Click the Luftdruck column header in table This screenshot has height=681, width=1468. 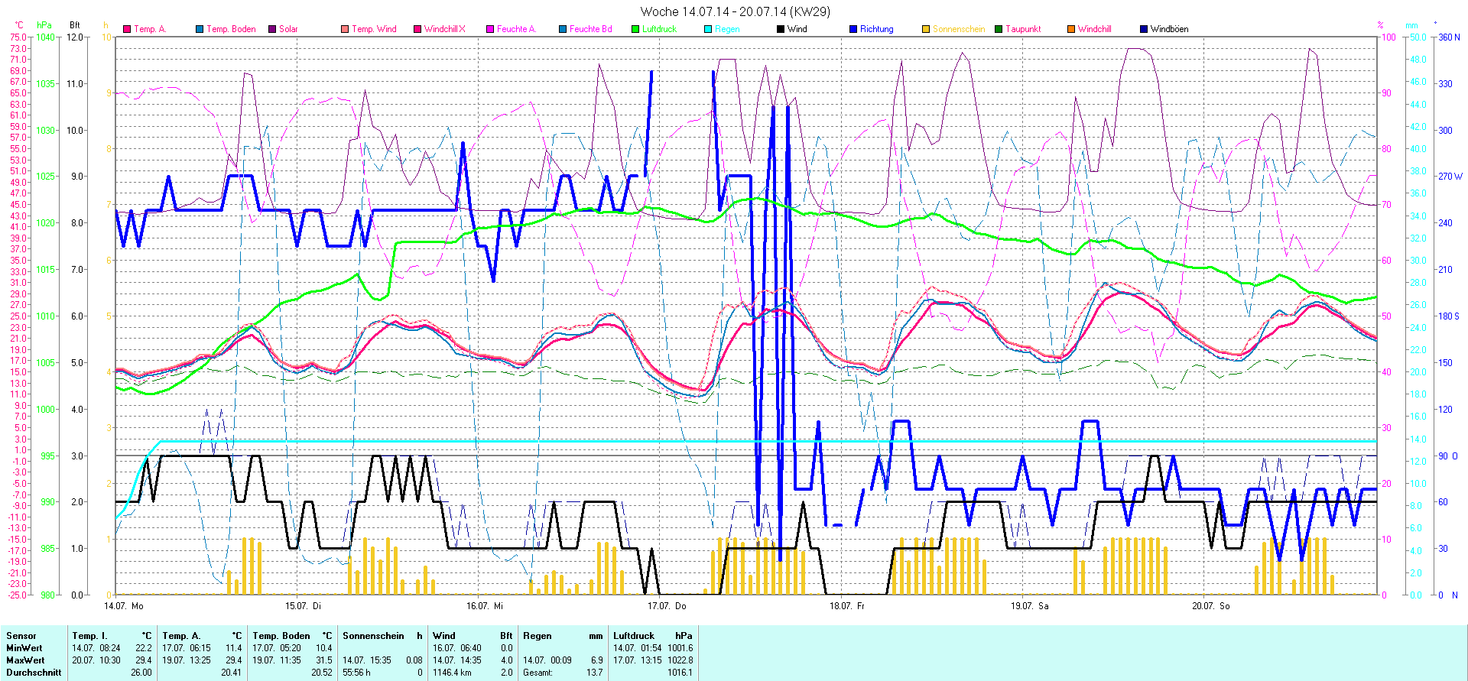(x=634, y=636)
